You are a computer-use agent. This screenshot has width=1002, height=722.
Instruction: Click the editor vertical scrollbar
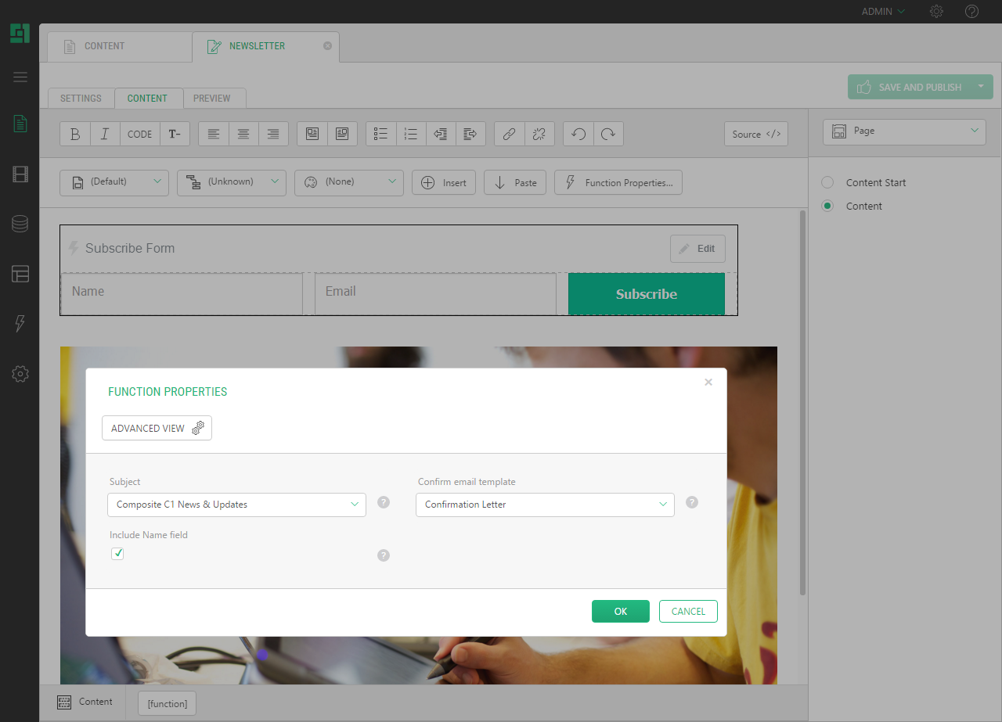pyautogui.click(x=802, y=391)
